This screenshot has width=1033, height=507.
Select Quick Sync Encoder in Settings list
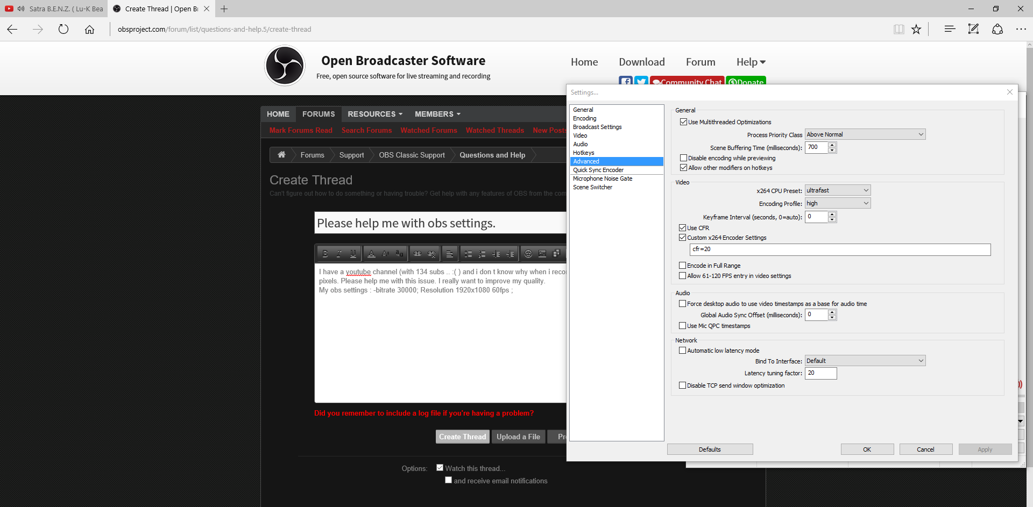click(617, 170)
